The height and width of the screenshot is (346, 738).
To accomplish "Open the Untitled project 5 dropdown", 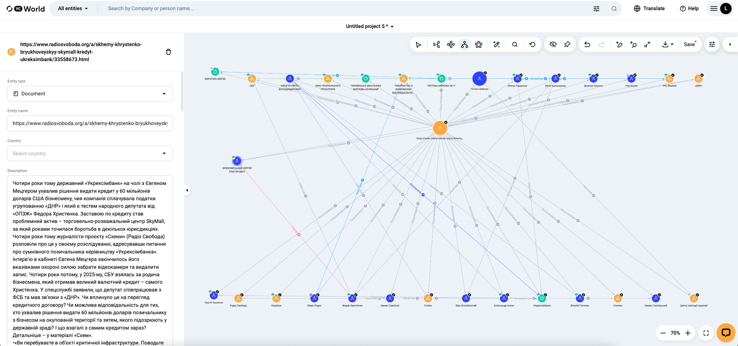I will click(370, 27).
